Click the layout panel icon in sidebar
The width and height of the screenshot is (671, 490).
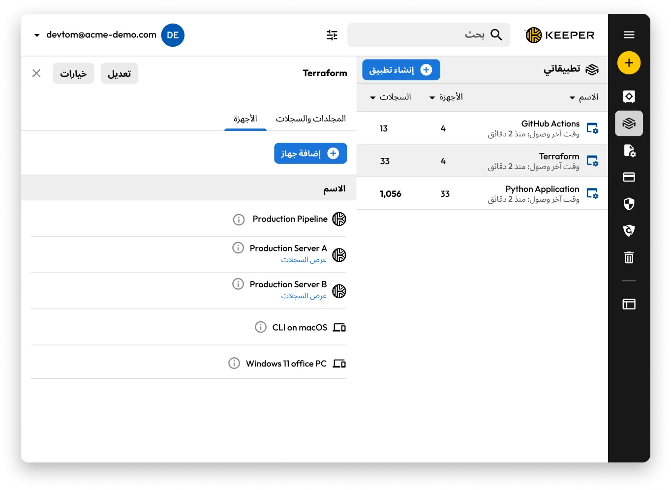coord(629,304)
